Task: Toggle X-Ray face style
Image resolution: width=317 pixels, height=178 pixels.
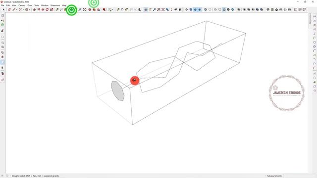Action: 206,9
